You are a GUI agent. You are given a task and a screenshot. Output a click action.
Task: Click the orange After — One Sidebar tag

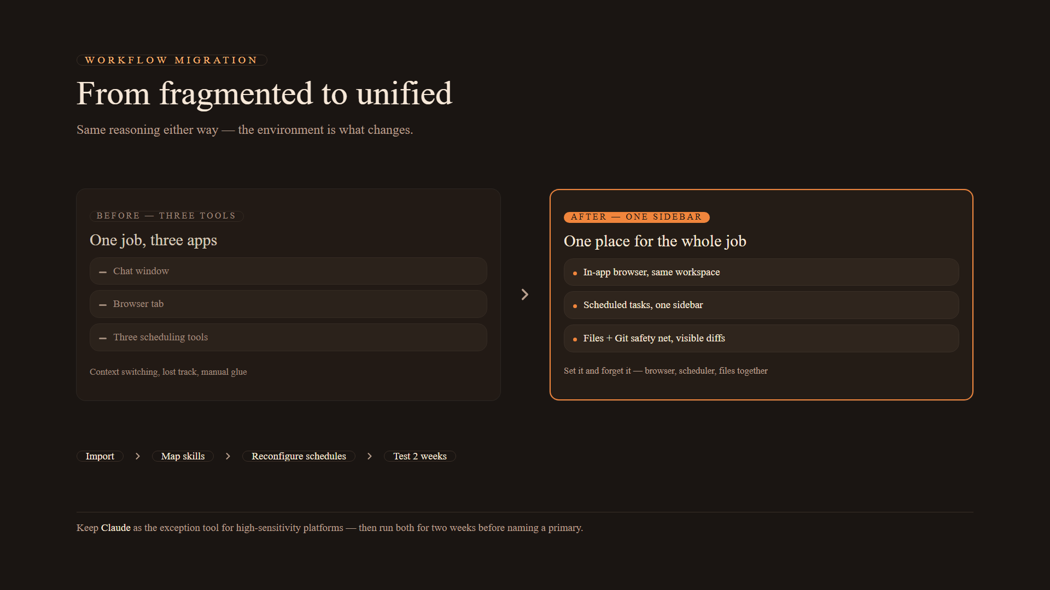637,217
